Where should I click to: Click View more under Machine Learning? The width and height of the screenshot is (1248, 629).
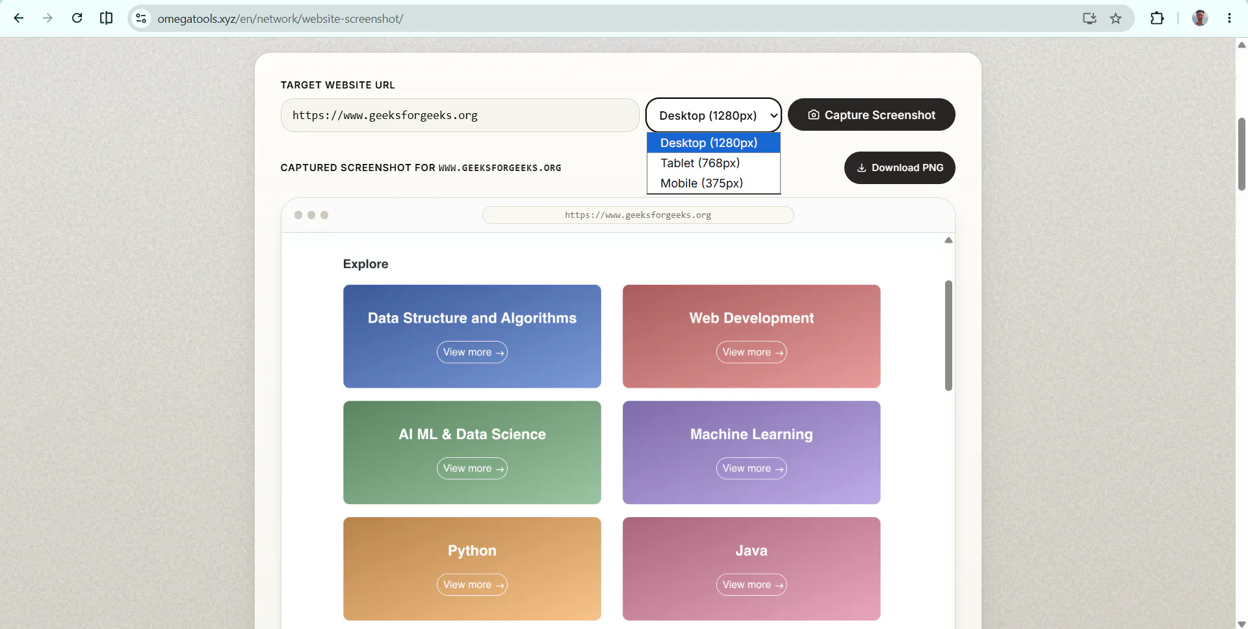pos(751,468)
